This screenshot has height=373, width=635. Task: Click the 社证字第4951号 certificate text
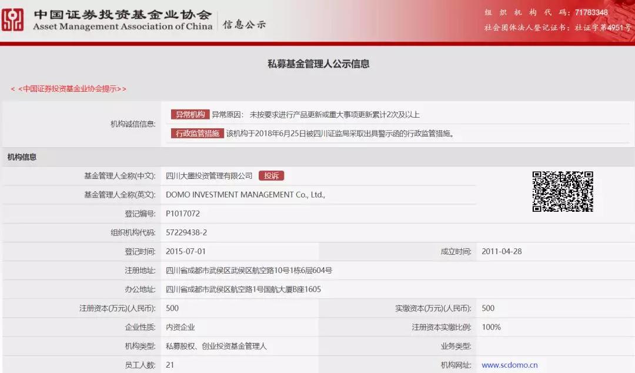tap(603, 28)
